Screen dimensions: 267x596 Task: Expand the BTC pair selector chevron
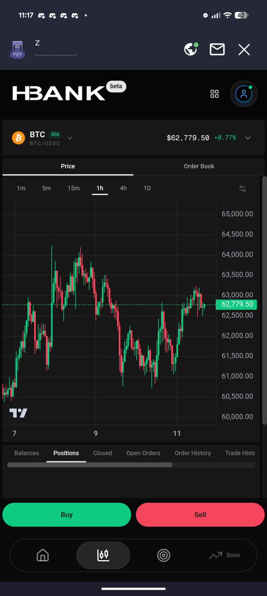click(70, 138)
